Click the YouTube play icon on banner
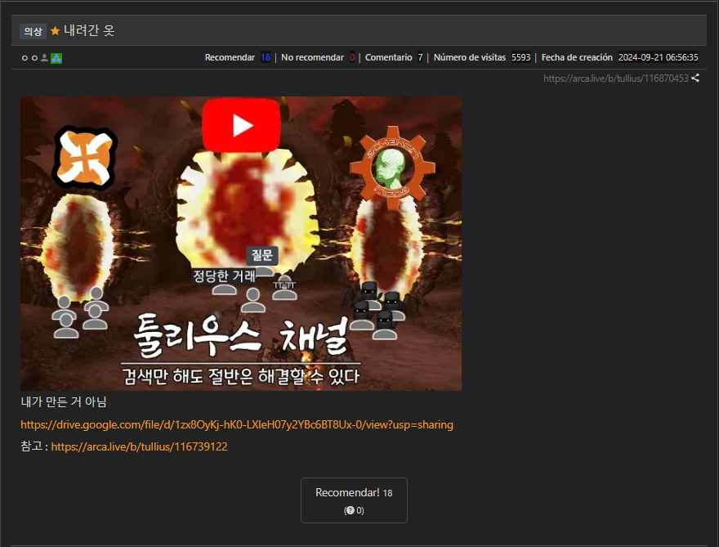This screenshot has width=719, height=547. click(241, 125)
